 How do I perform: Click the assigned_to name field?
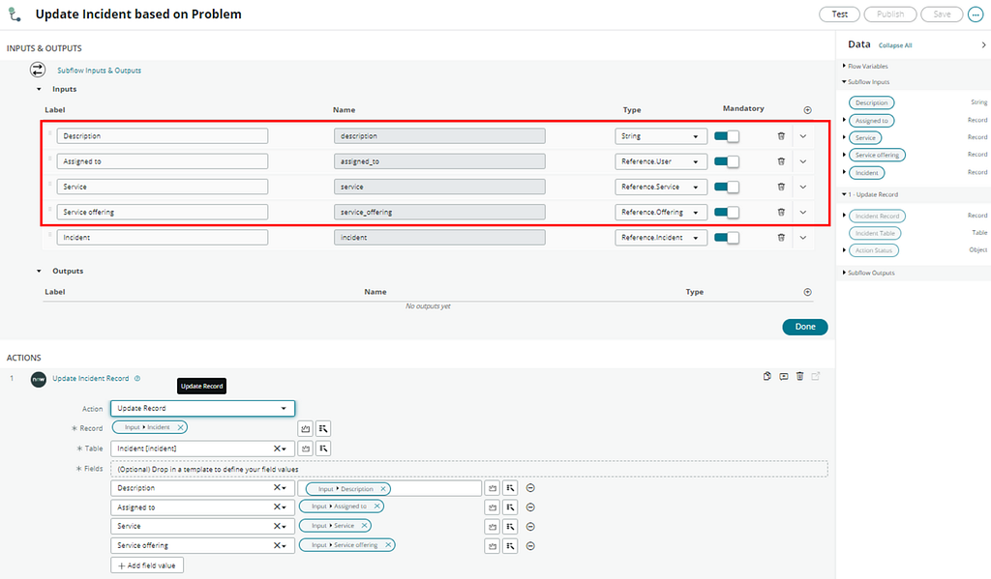click(x=439, y=161)
